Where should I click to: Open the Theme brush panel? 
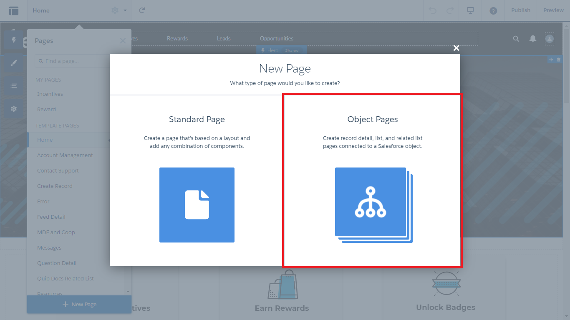tap(14, 63)
